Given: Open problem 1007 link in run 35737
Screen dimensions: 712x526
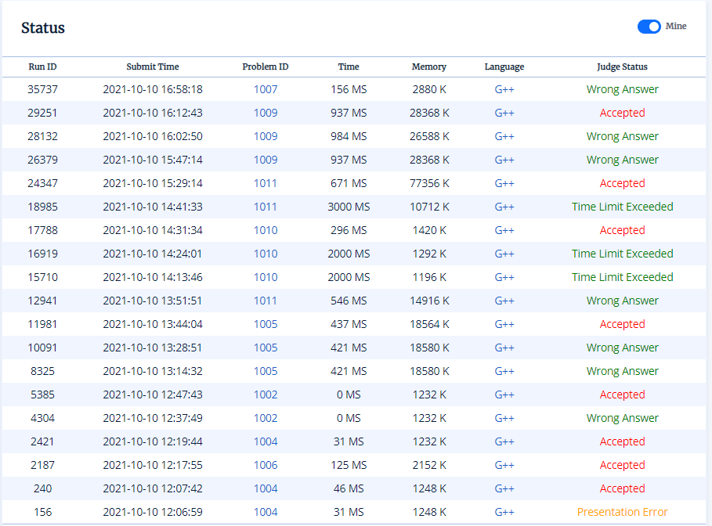Looking at the screenshot, I should click(x=266, y=89).
